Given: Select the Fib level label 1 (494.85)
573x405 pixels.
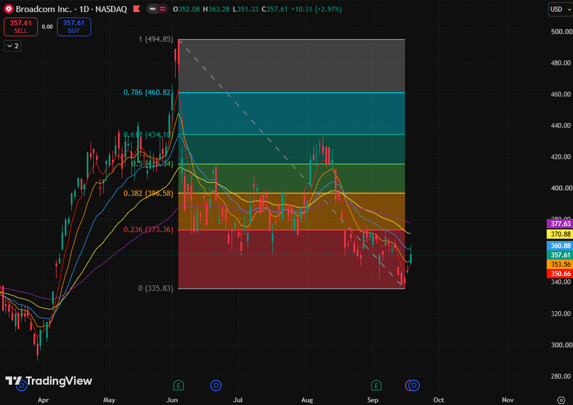Looking at the screenshot, I should (156, 39).
